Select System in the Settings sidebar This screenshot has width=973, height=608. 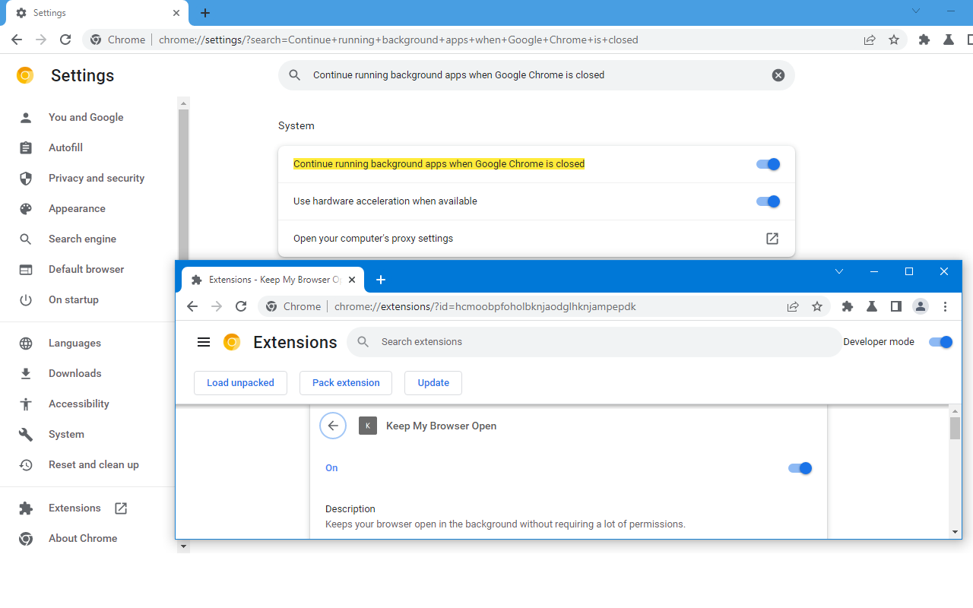click(x=66, y=434)
